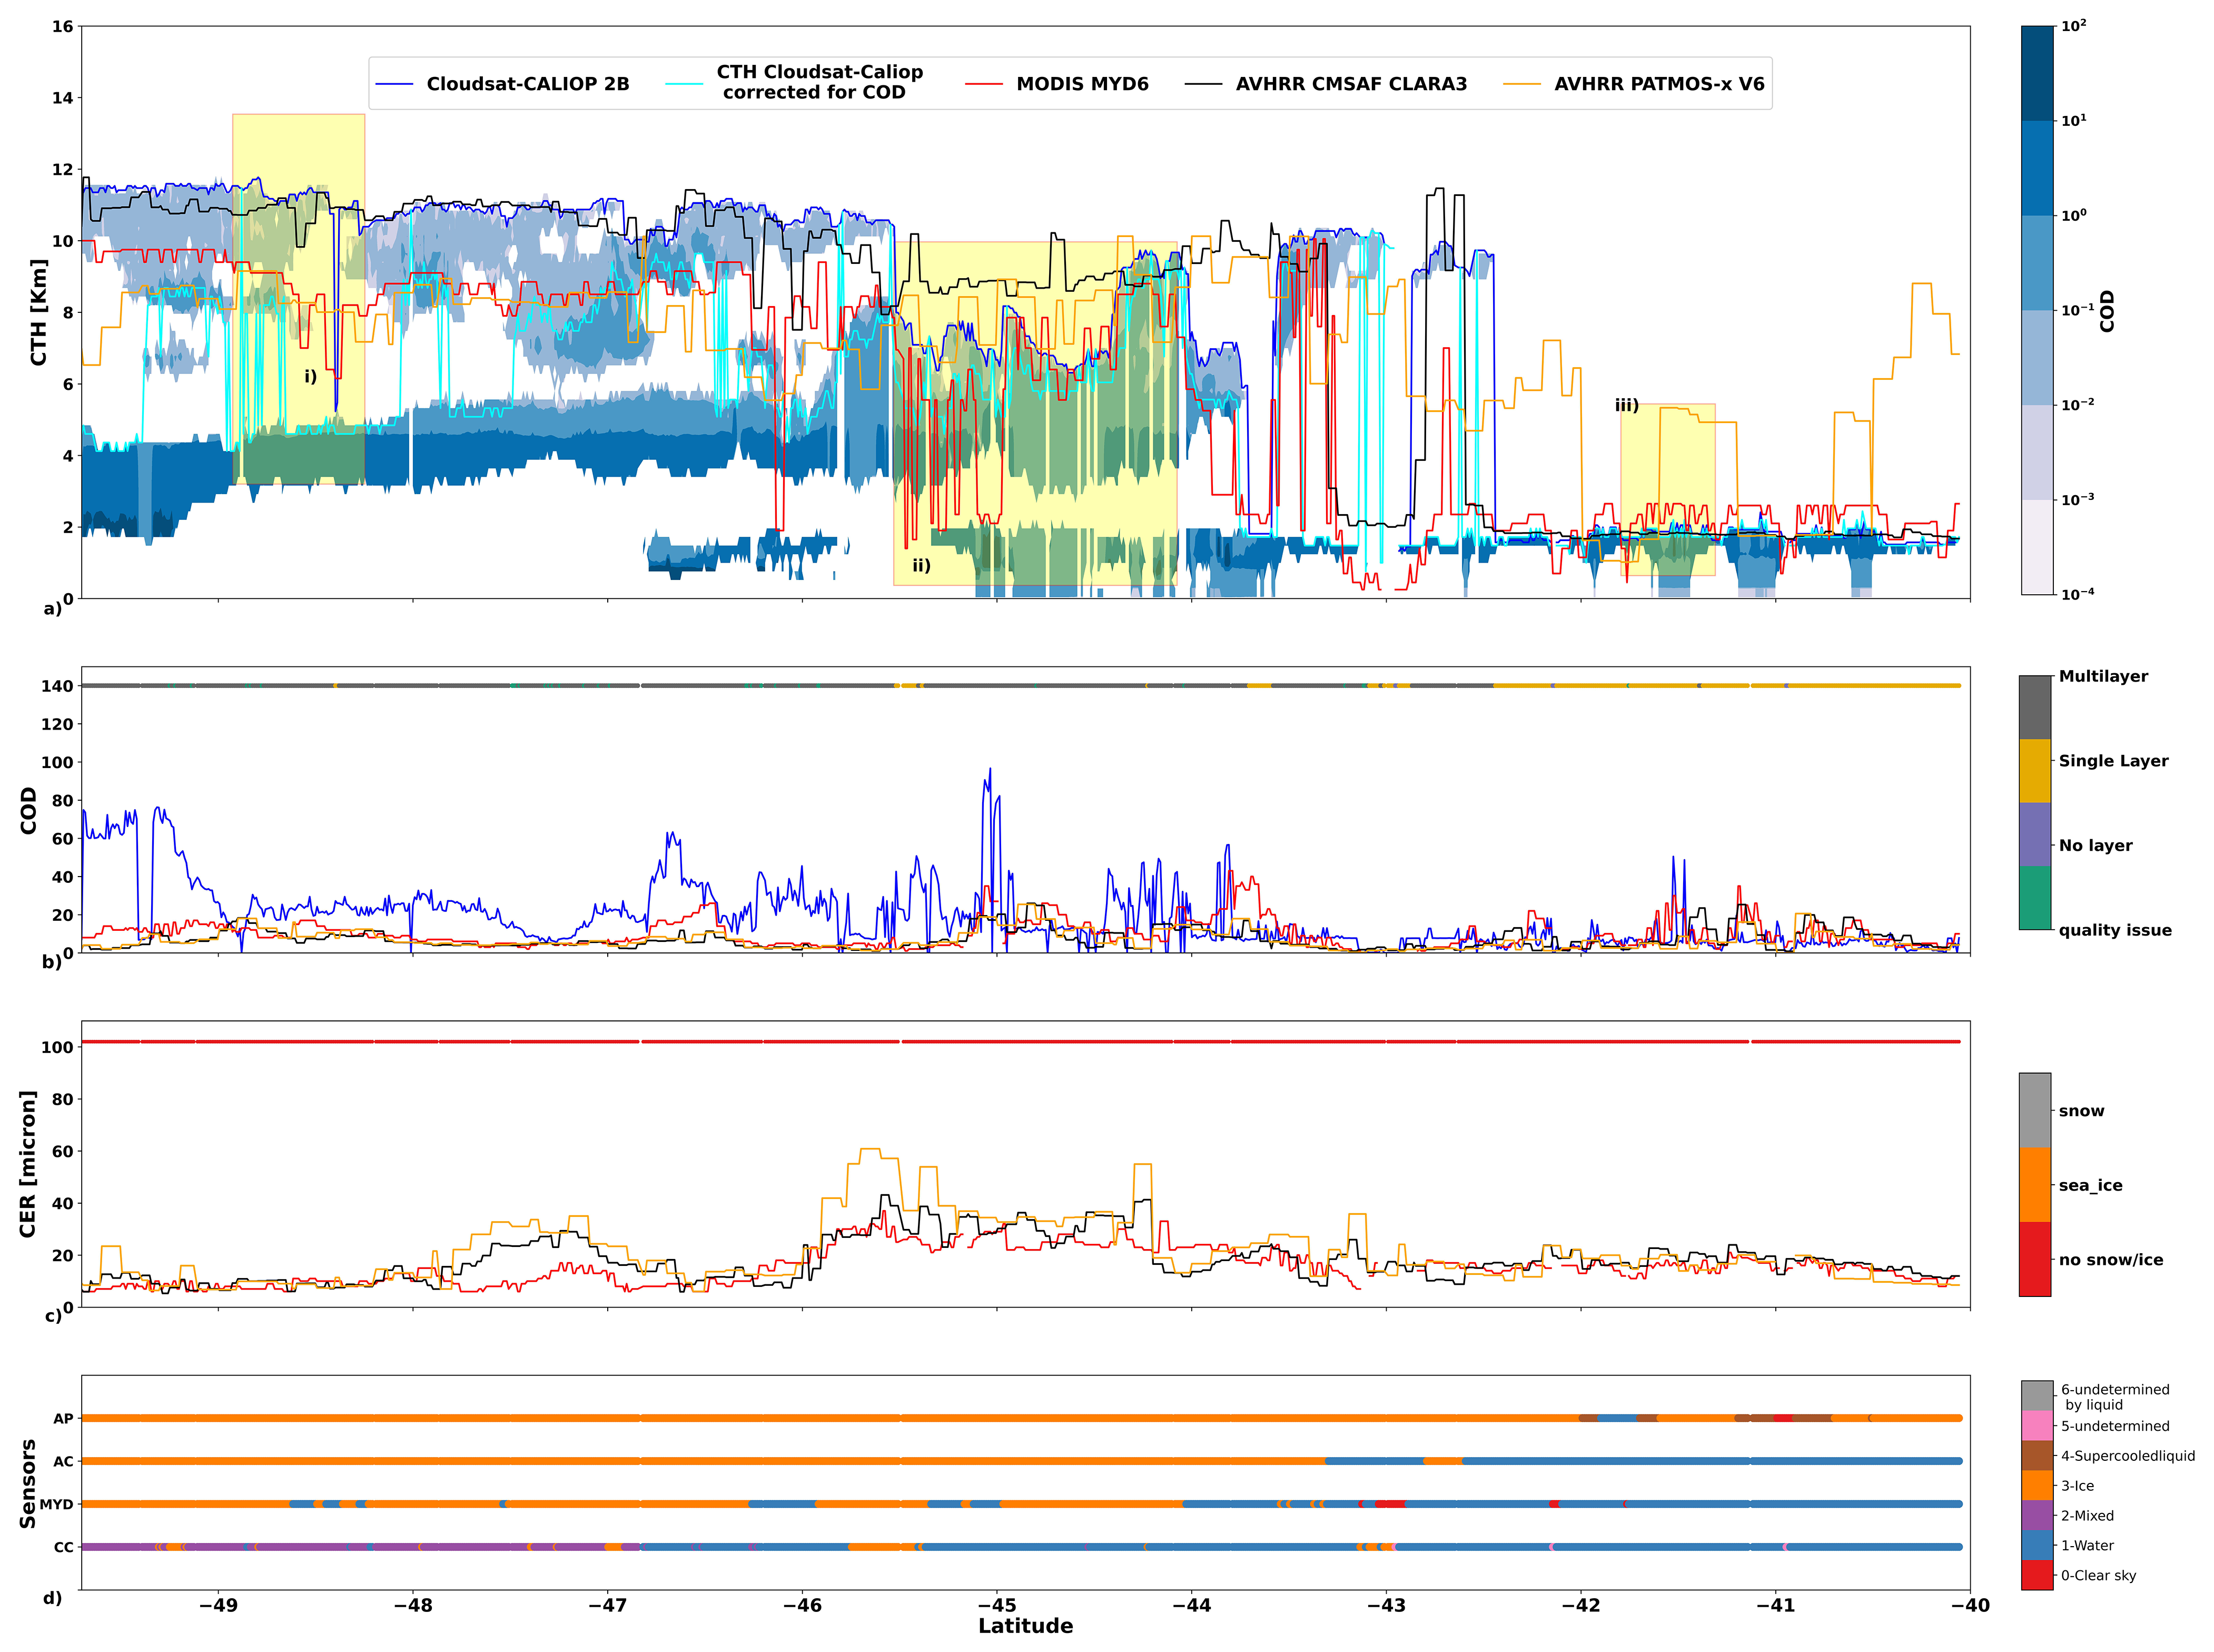Click the yellow highlighted region labeled iii)
Image resolution: width=2214 pixels, height=1652 pixels.
click(1667, 490)
